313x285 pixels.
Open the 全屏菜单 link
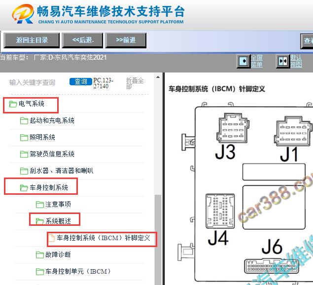tap(256, 61)
